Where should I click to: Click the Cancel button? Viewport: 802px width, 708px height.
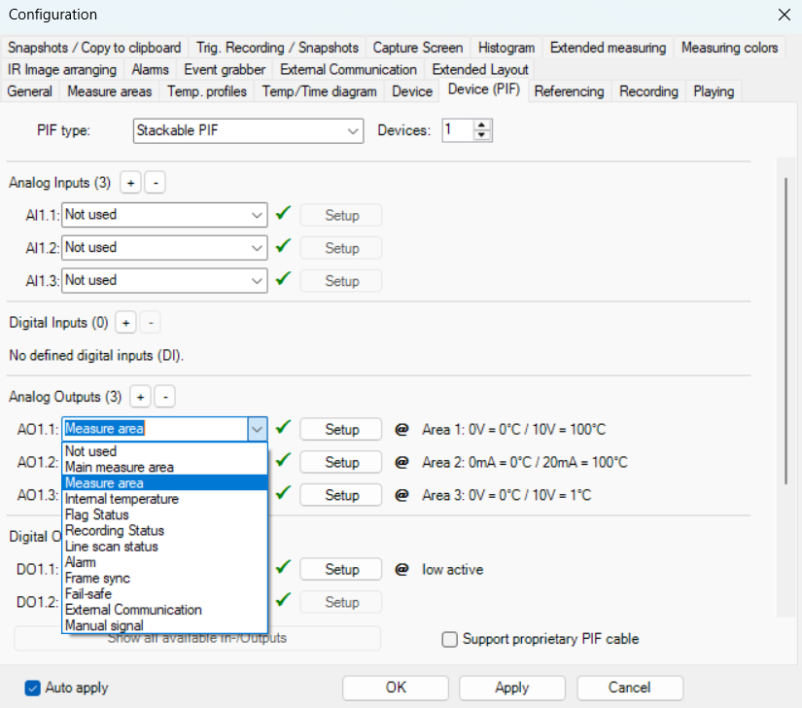[630, 688]
